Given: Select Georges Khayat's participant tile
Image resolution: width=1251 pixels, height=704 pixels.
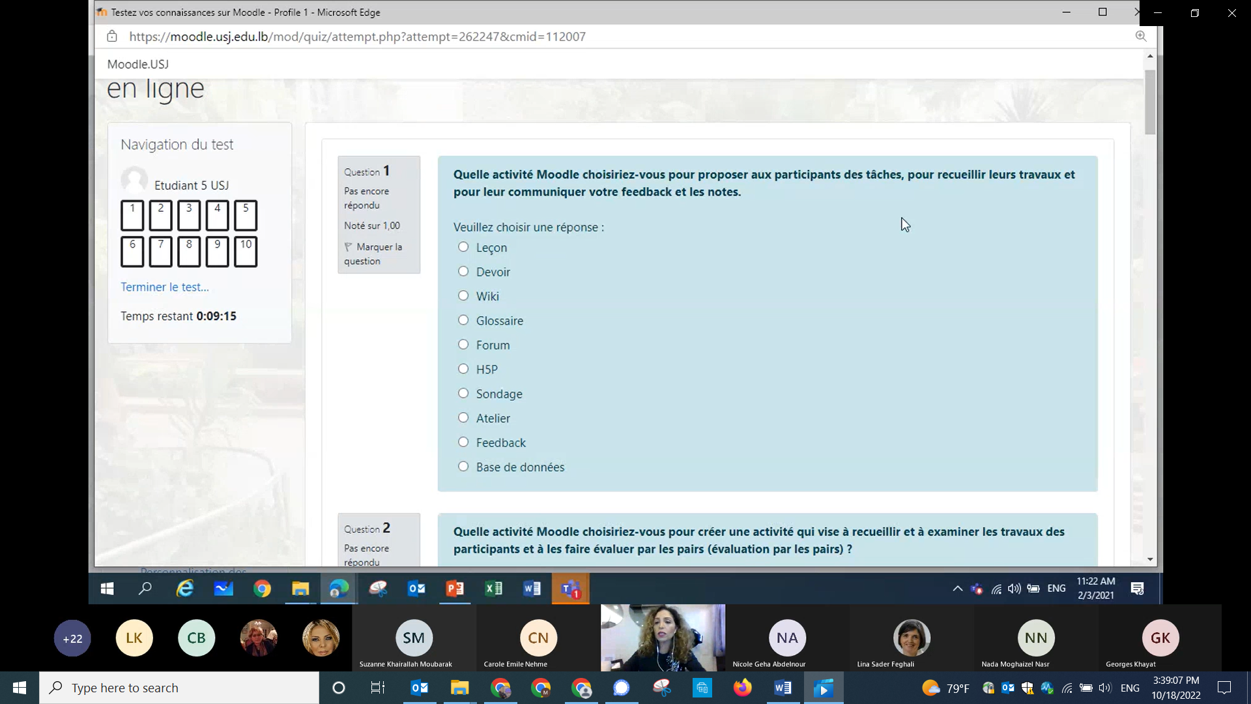Looking at the screenshot, I should [x=1160, y=638].
